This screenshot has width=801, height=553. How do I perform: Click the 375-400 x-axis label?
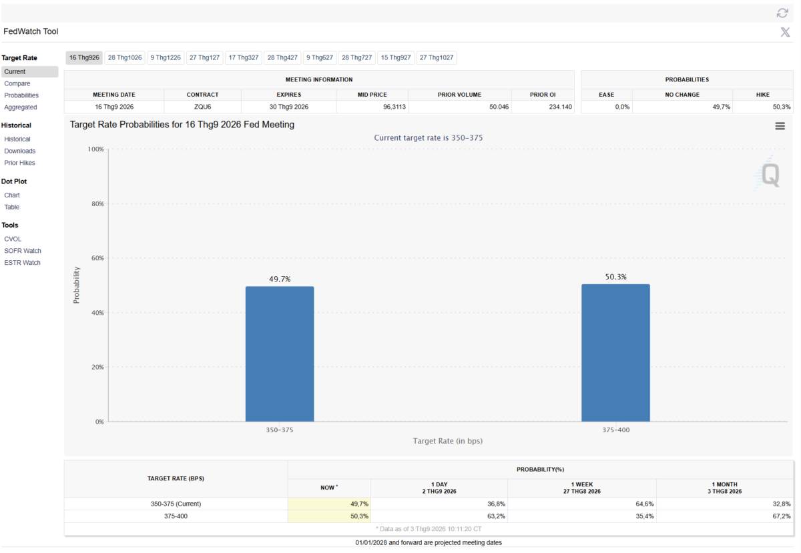[x=615, y=430]
